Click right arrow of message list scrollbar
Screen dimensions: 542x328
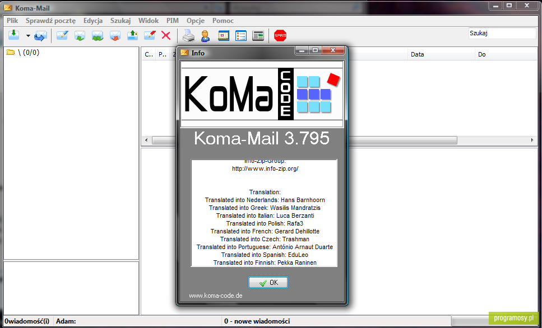click(532, 140)
